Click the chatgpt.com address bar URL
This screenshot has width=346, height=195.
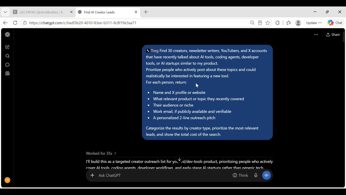(83, 23)
